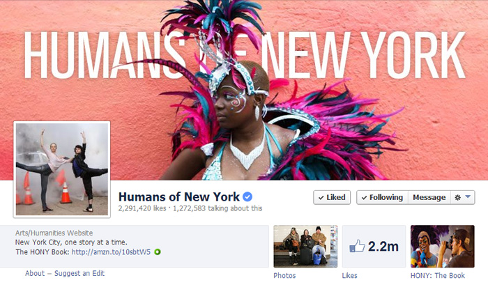
Task: Send a message using the Message button
Action: pyautogui.click(x=429, y=197)
